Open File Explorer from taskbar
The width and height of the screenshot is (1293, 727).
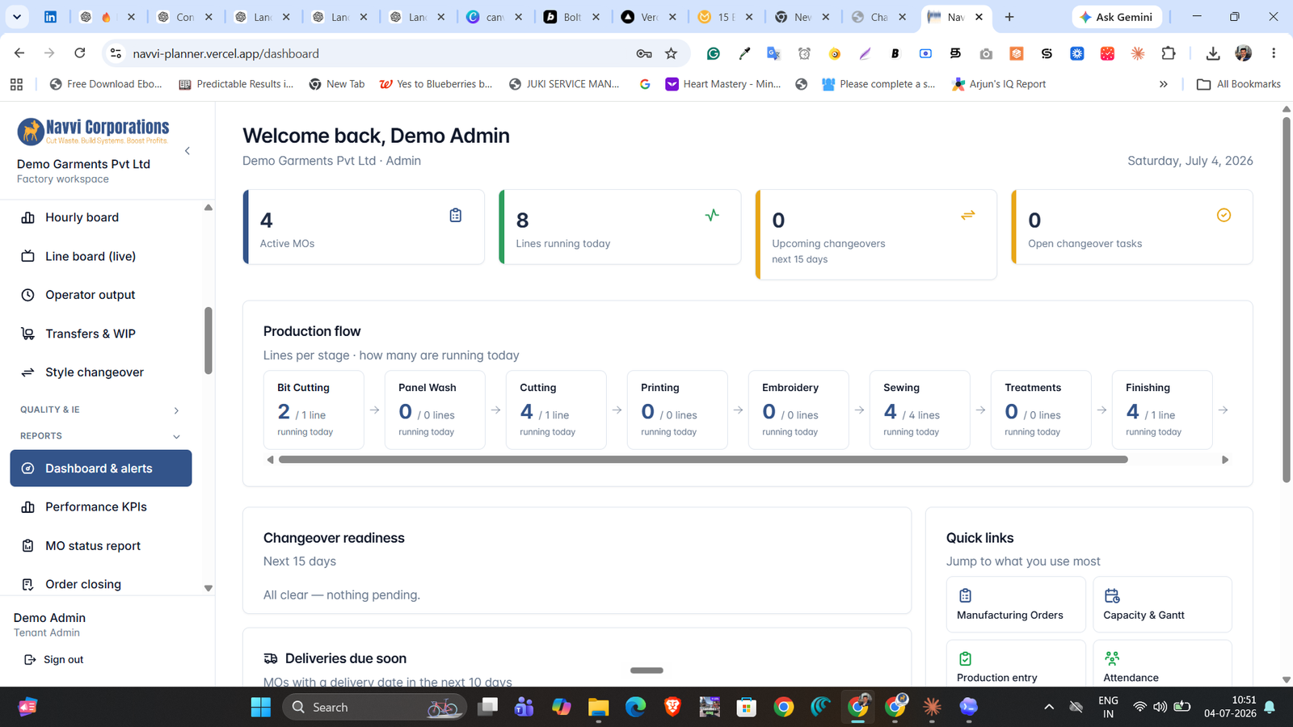[598, 708]
